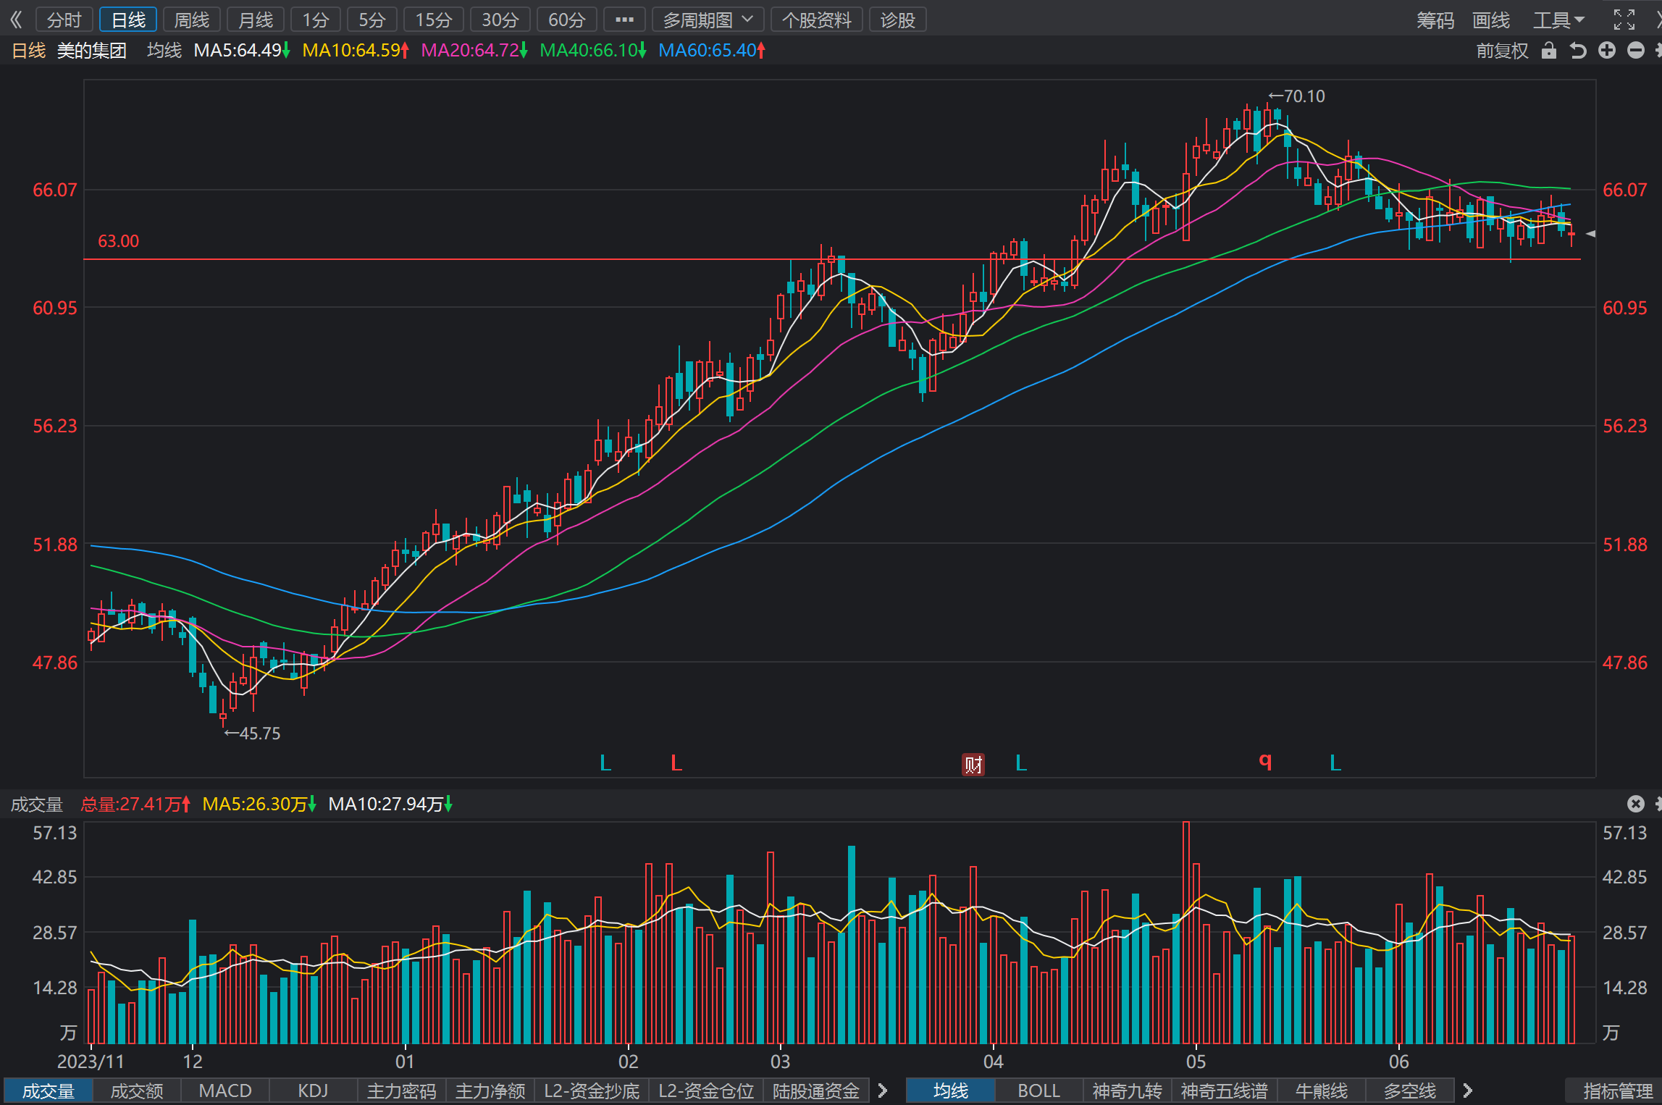The height and width of the screenshot is (1105, 1662).
Task: Click the 总量:27.41万 volume label
Action: click(x=135, y=804)
